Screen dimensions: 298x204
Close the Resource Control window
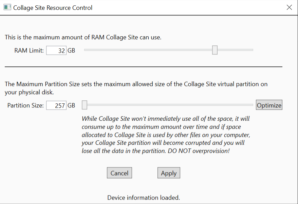(289, 7)
